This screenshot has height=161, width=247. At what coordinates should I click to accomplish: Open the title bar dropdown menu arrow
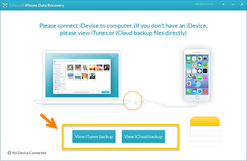tap(224, 5)
